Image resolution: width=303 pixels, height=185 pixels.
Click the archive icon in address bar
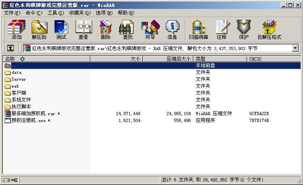[27, 48]
